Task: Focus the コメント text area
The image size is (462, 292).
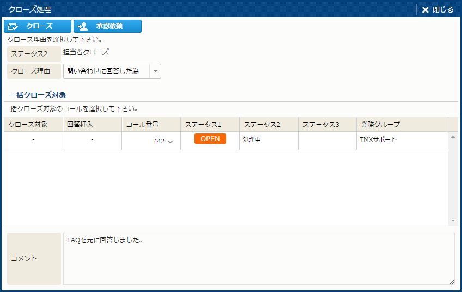Action: pos(259,259)
